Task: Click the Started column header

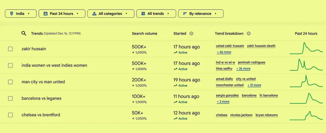Action: [180, 34]
